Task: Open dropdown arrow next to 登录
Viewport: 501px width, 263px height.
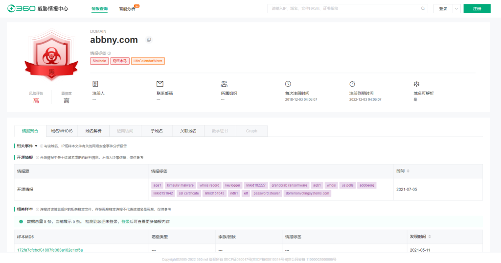Action: tap(456, 9)
